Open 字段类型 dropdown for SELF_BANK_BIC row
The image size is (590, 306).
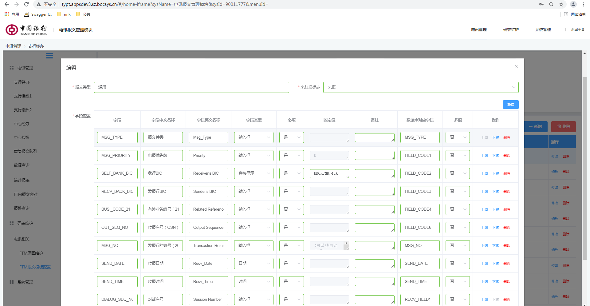(x=254, y=173)
